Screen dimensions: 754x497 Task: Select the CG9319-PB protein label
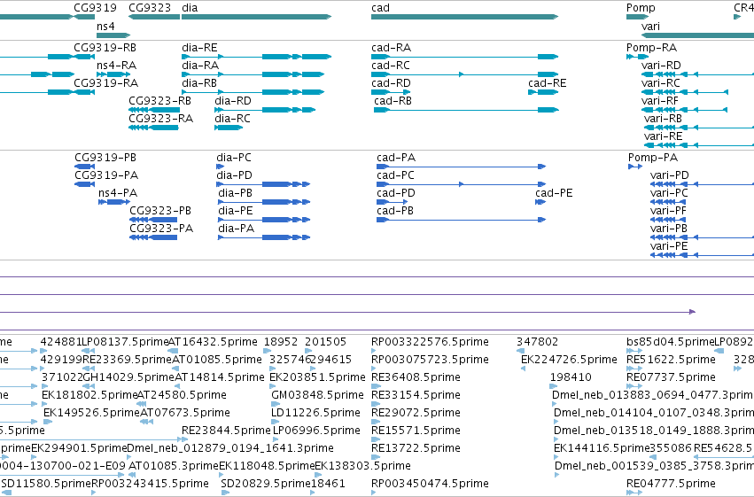[105, 158]
